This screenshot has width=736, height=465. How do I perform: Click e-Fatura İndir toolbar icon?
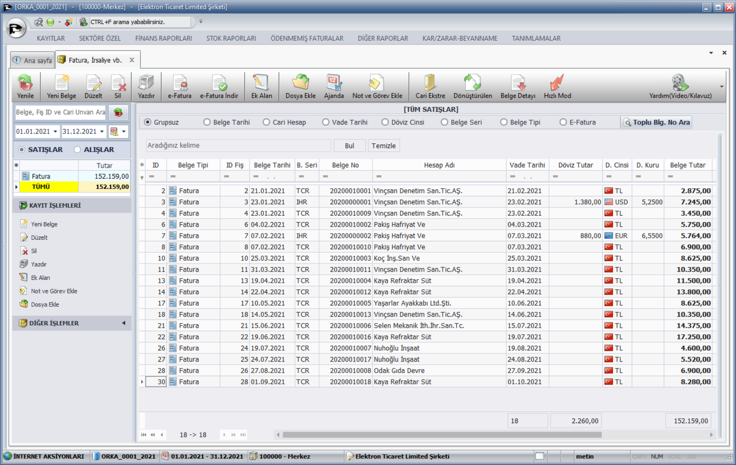(x=219, y=87)
